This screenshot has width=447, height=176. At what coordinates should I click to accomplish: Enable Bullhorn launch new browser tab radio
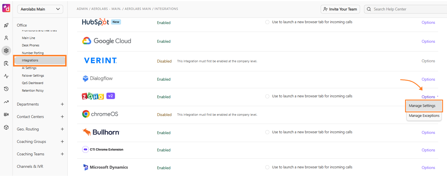[x=267, y=132]
